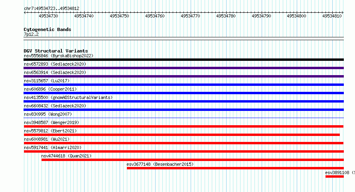
Task: Click ruler position 49534760
Action: 155,16
